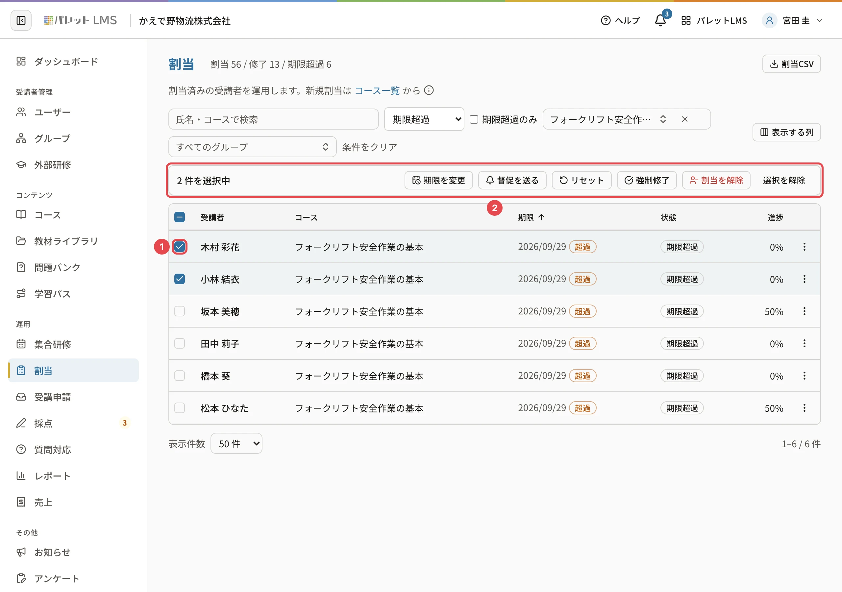Expand the 宮田 圭 user account menu
Image resolution: width=842 pixels, height=592 pixels.
tap(792, 20)
